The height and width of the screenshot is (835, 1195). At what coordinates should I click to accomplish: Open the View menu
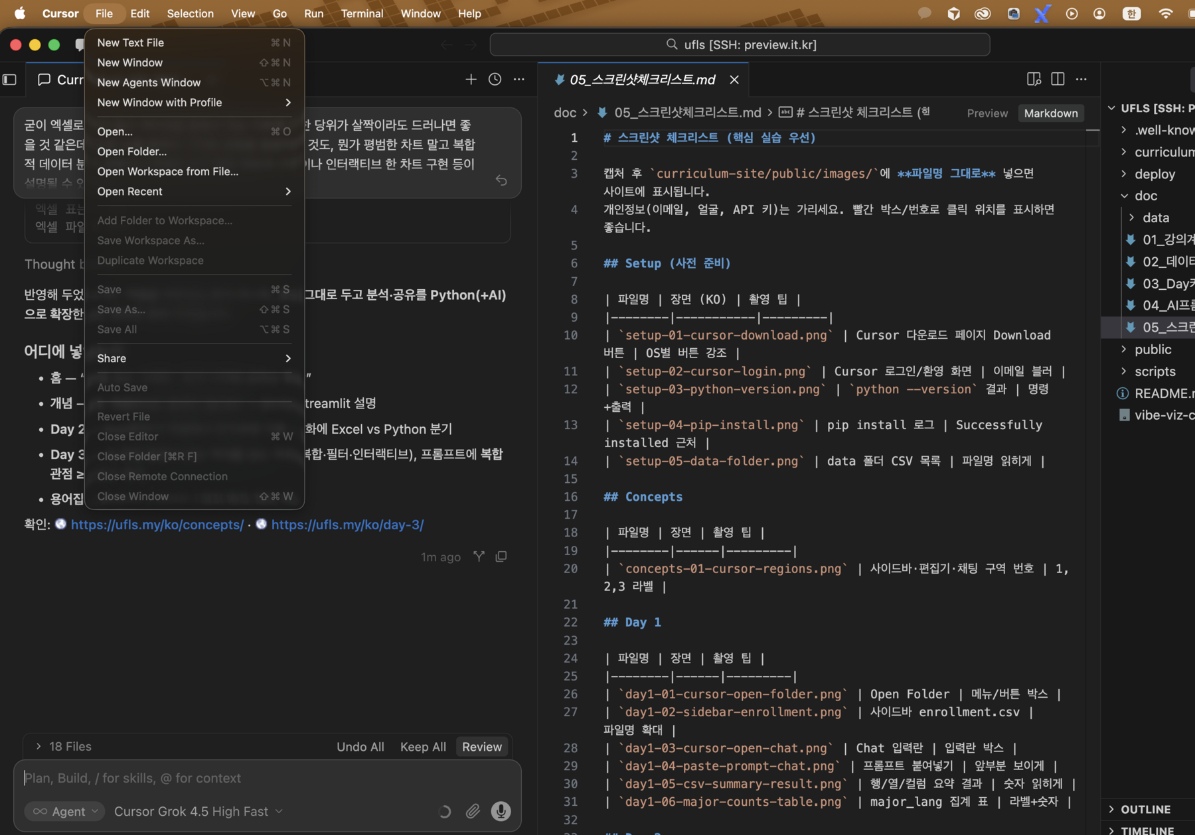pos(243,13)
